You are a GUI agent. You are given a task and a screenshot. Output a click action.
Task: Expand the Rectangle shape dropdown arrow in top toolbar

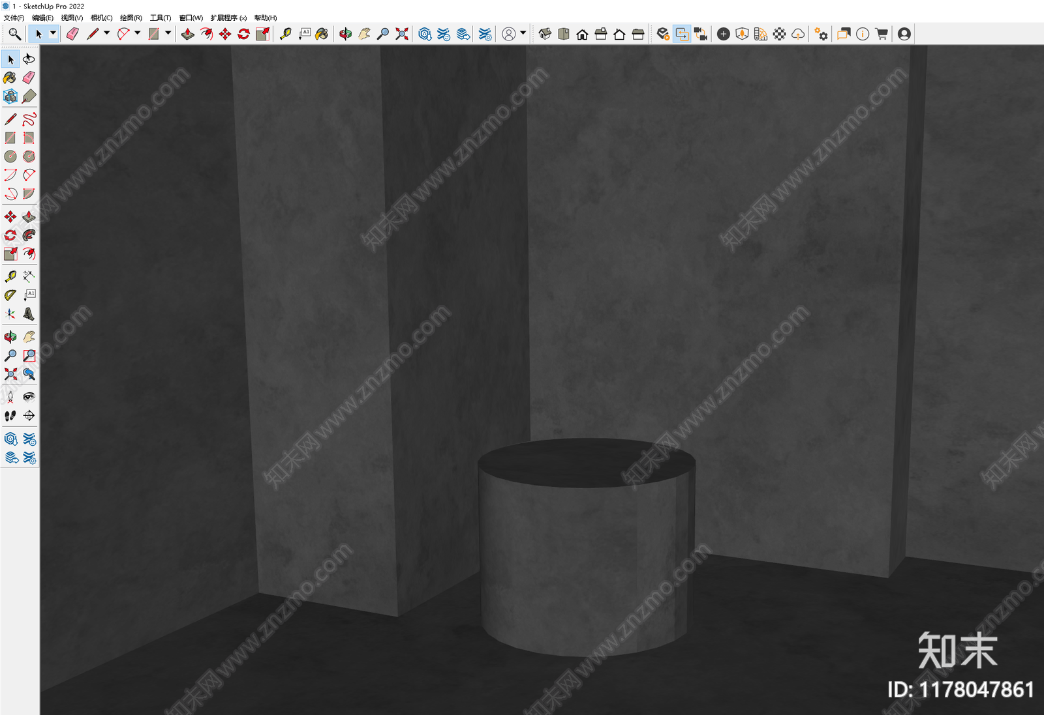[168, 34]
